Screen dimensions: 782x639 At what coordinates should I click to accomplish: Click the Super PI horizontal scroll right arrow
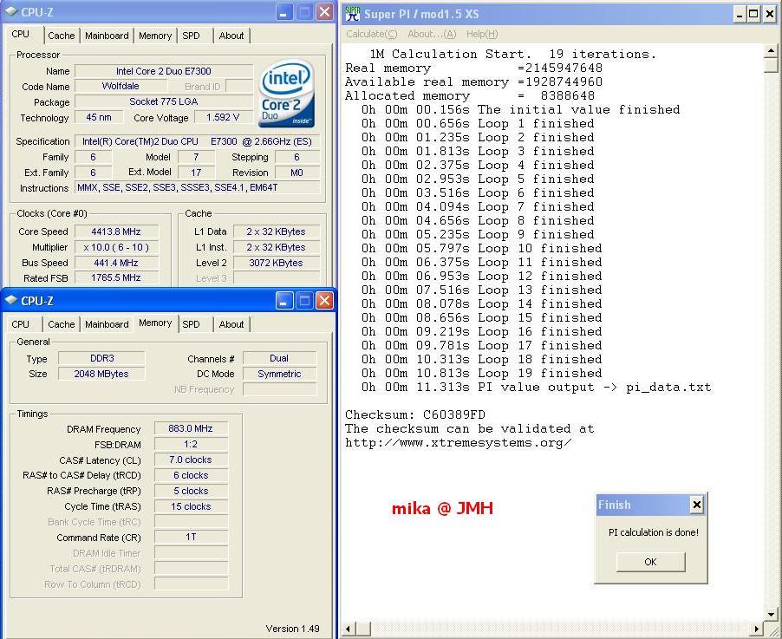pyautogui.click(x=757, y=629)
